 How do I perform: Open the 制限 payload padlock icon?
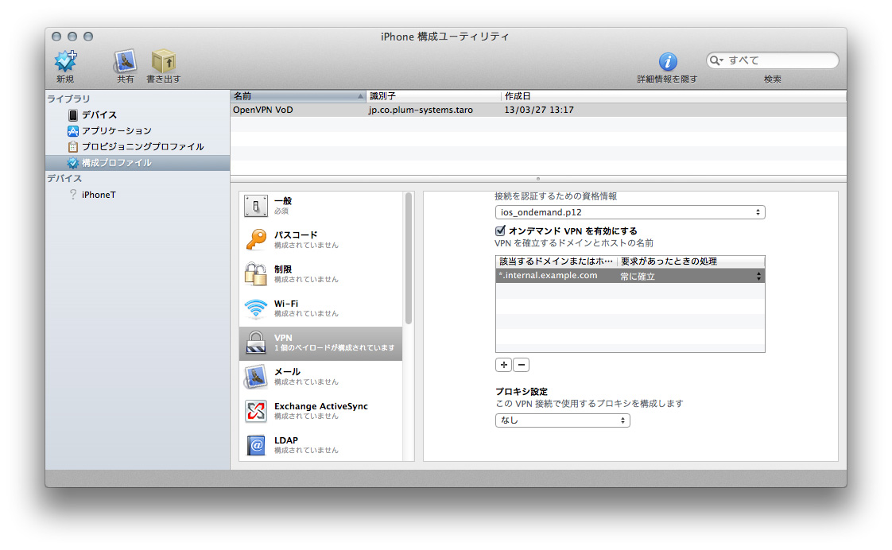click(x=256, y=274)
